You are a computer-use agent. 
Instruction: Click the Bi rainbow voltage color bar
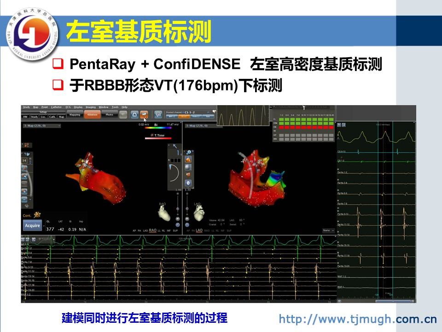pyautogui.click(x=158, y=128)
